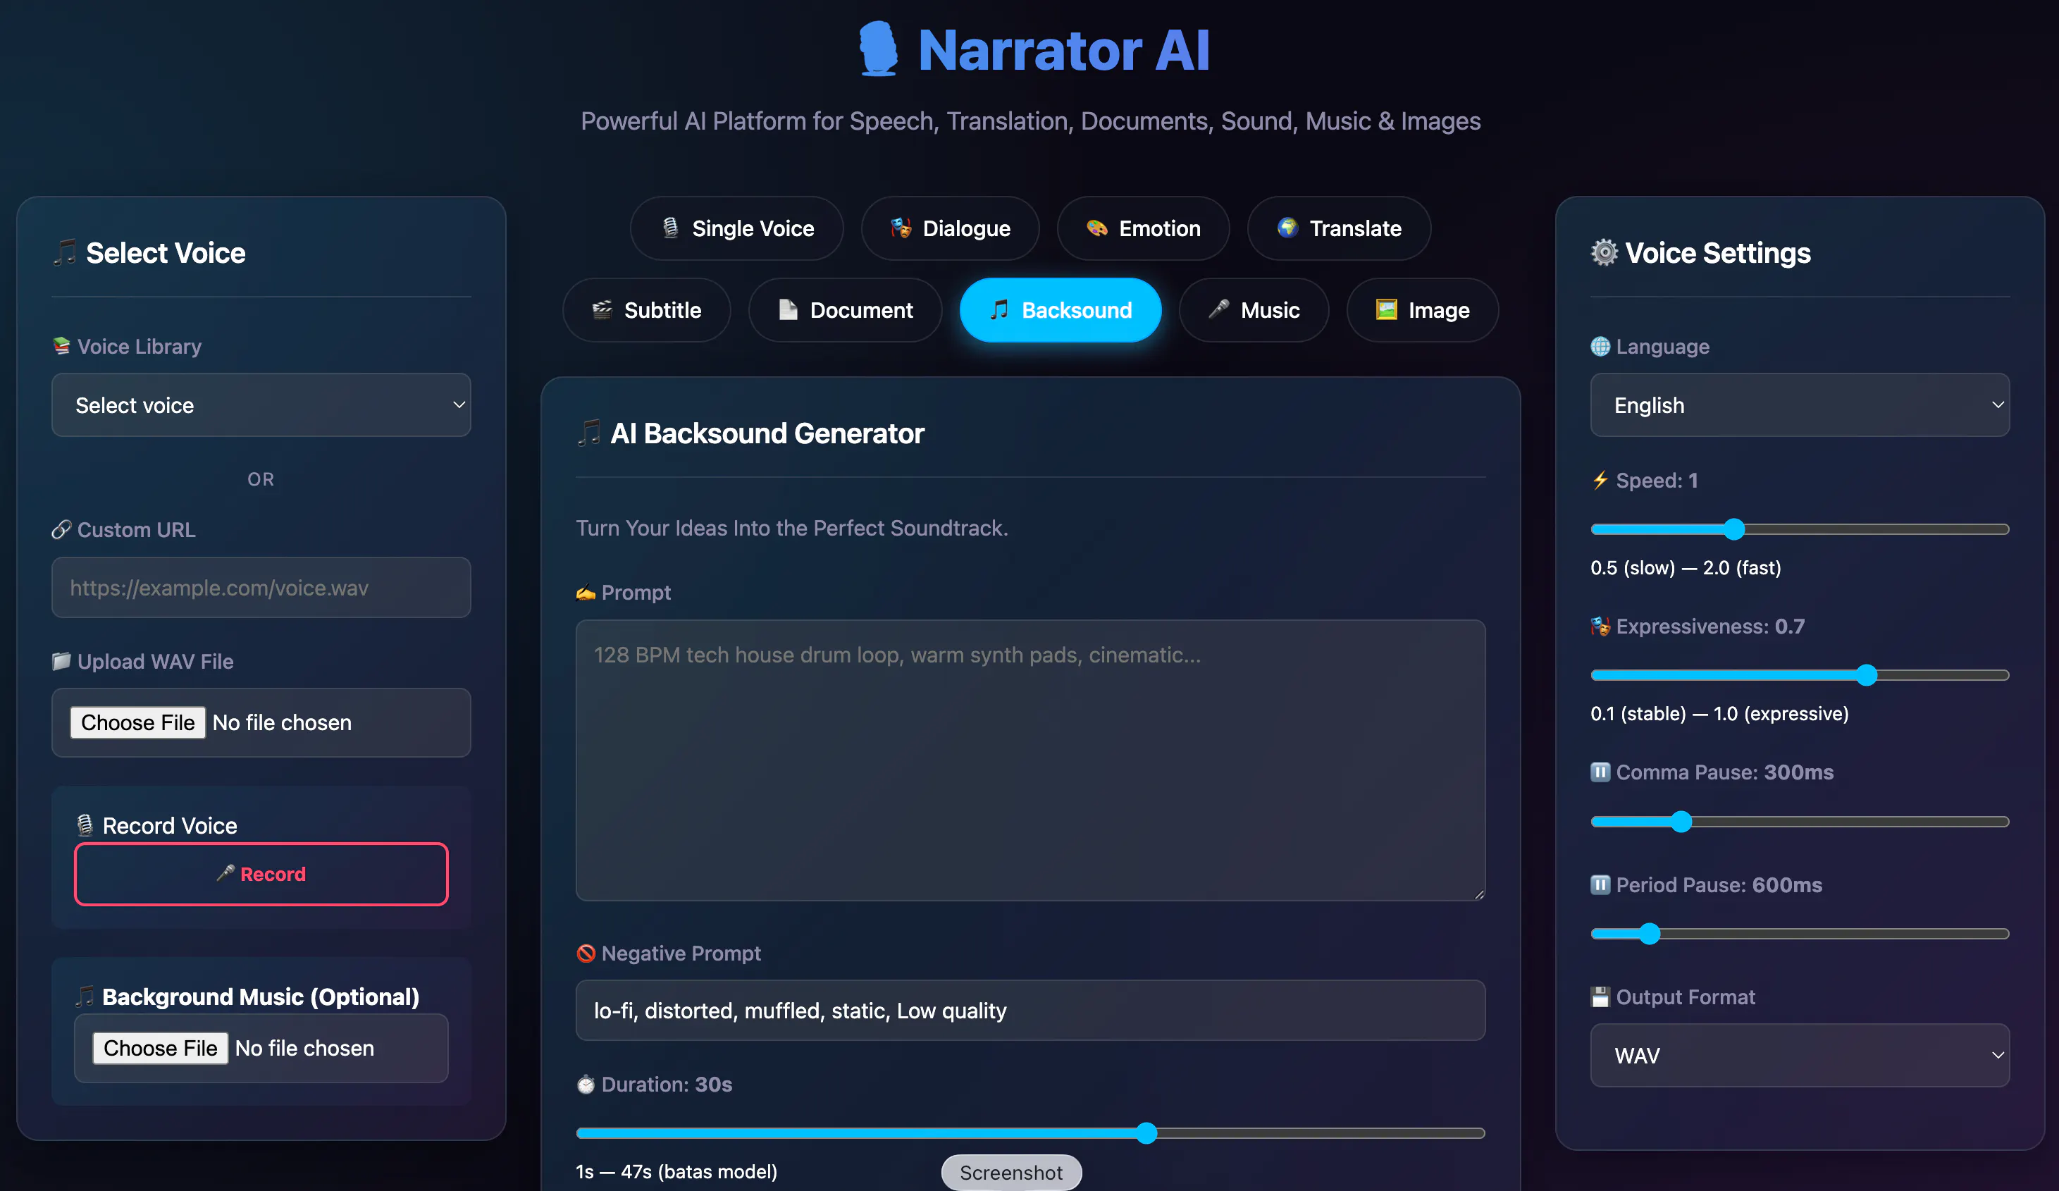Click the prohibited icon beside Negative Prompt
The image size is (2059, 1191).
(586, 953)
